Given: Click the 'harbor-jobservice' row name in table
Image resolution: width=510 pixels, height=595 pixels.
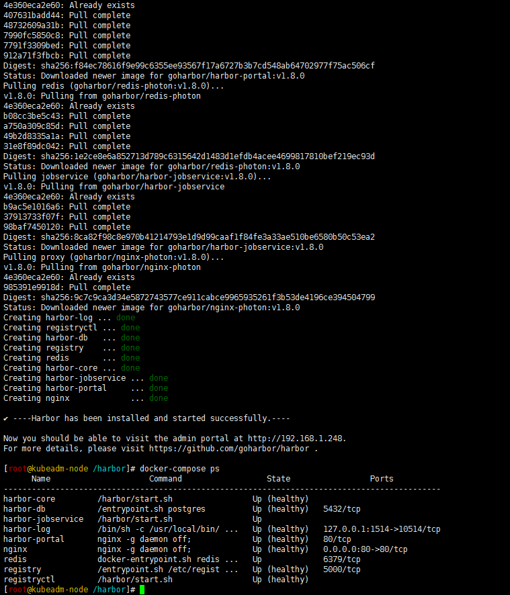Looking at the screenshot, I should 43,518.
